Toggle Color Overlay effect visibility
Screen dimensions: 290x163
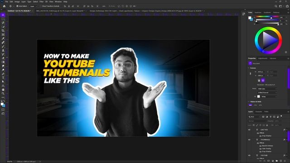(x=261, y=149)
